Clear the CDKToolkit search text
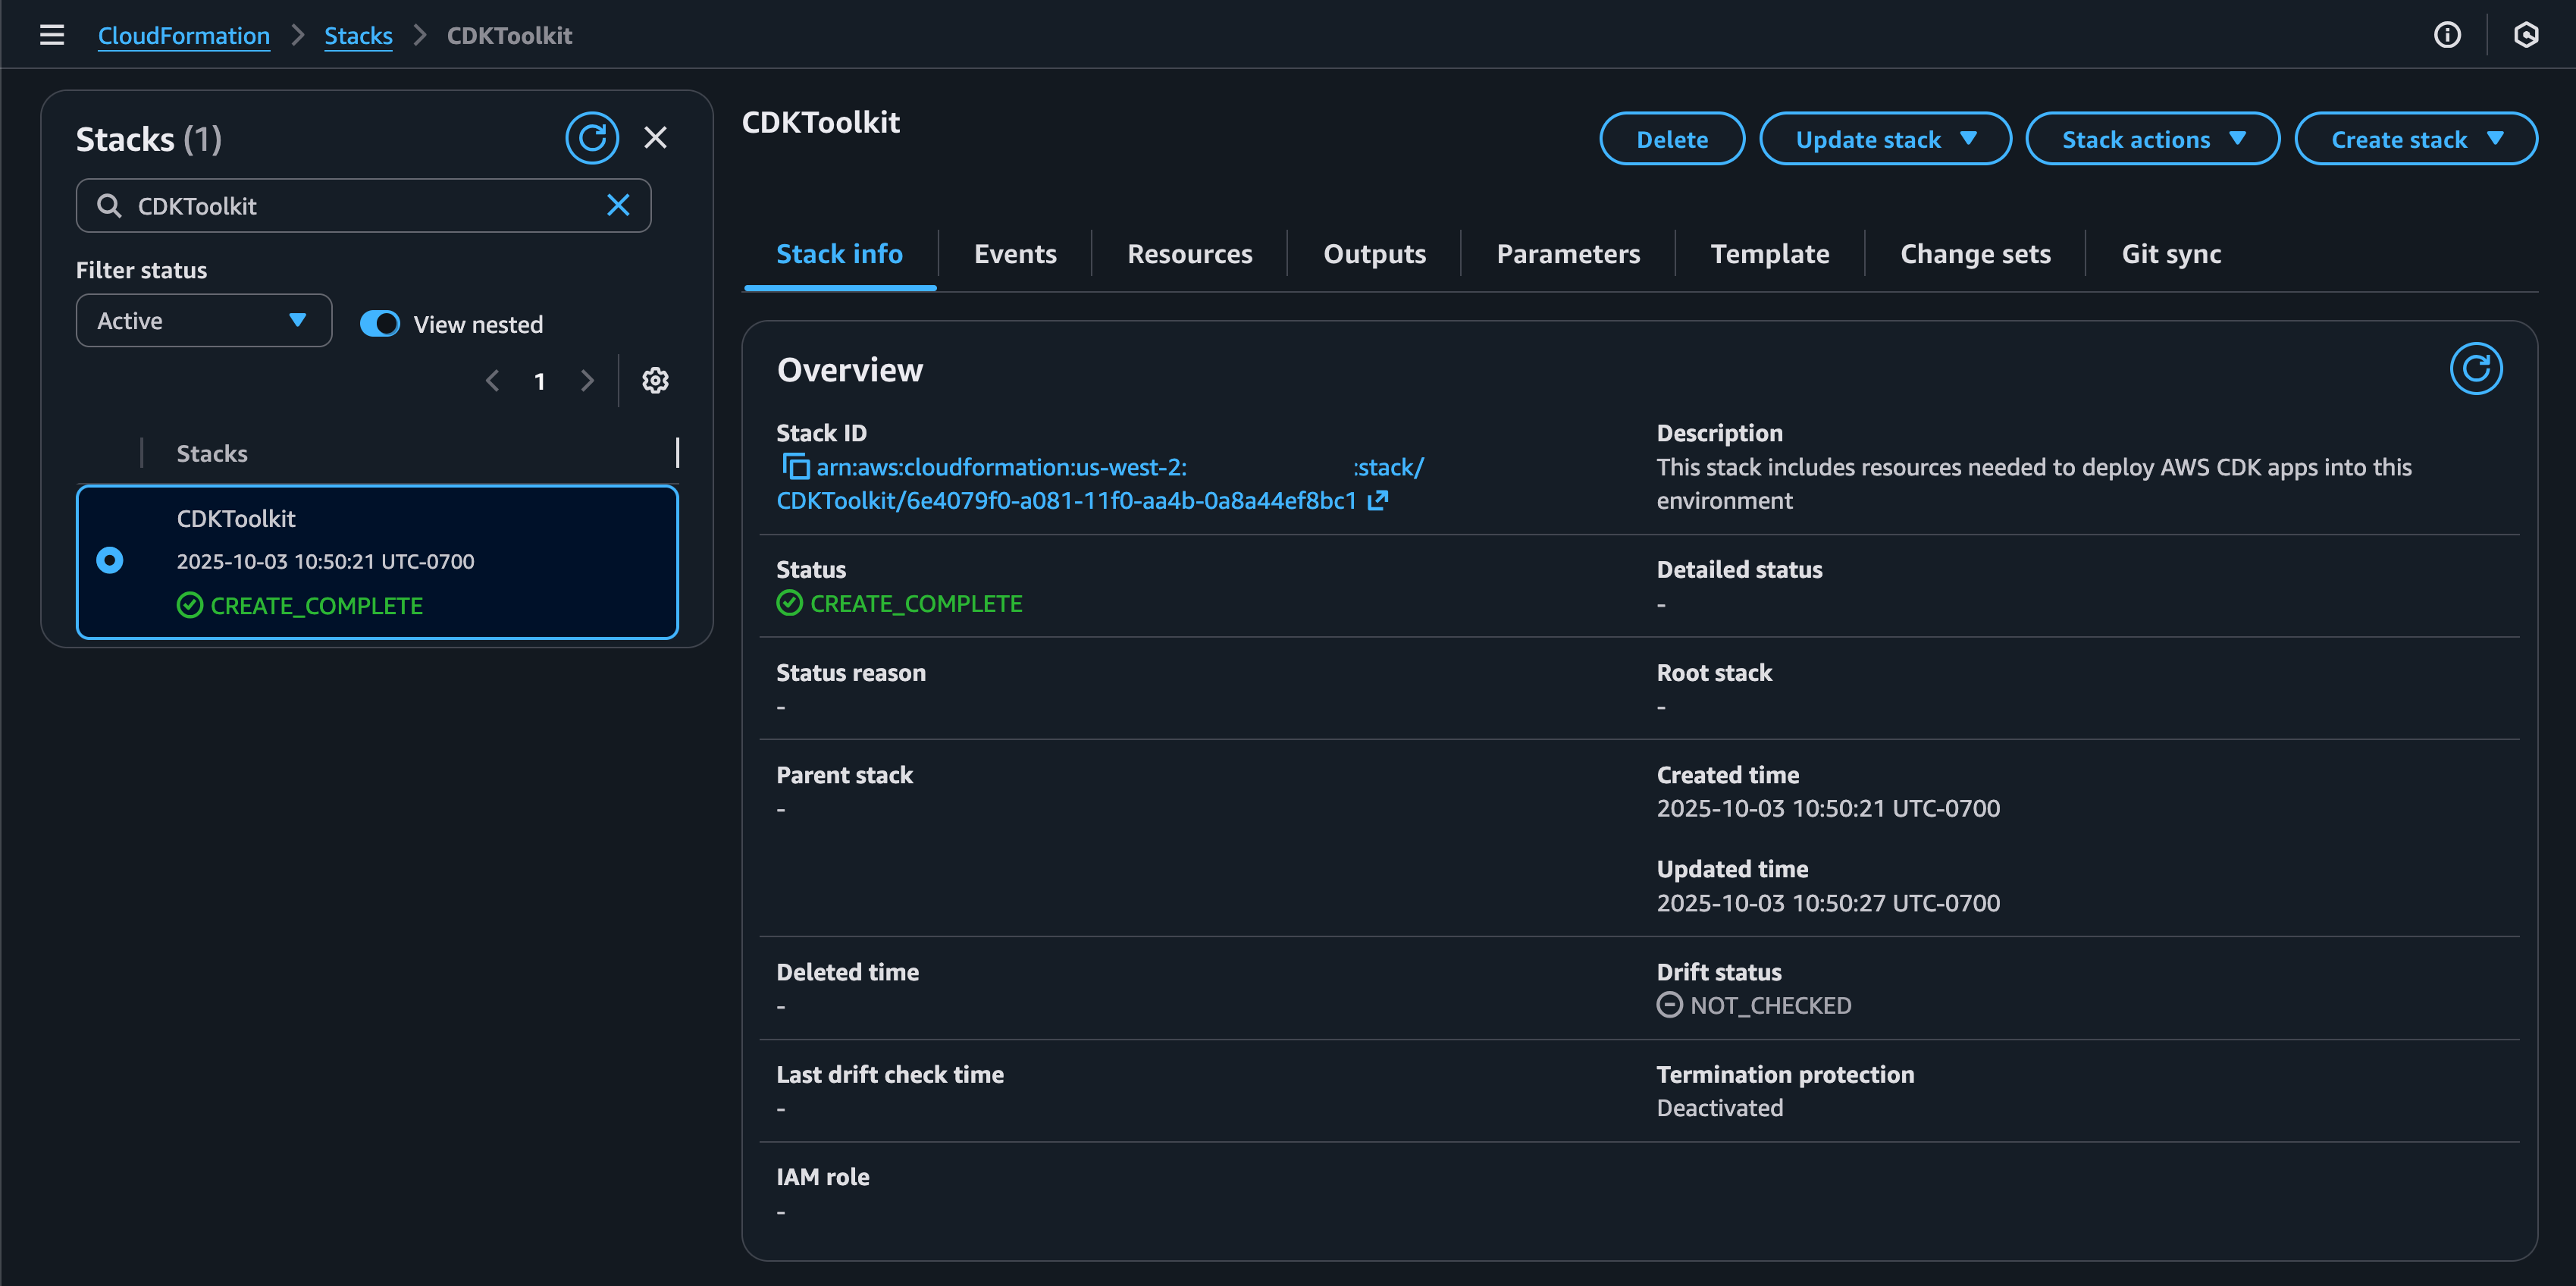Screen dimensions: 2576x1286 [618, 205]
